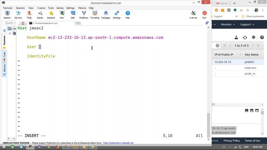
Task: Open the Privacy Policy link
Action: 232,141
